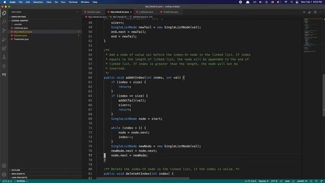Image resolution: width=325 pixels, height=183 pixels.
Task: Click LF end-of-line selector
Action: tap(281, 181)
